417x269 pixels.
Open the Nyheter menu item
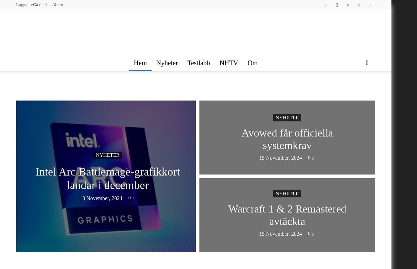(167, 63)
